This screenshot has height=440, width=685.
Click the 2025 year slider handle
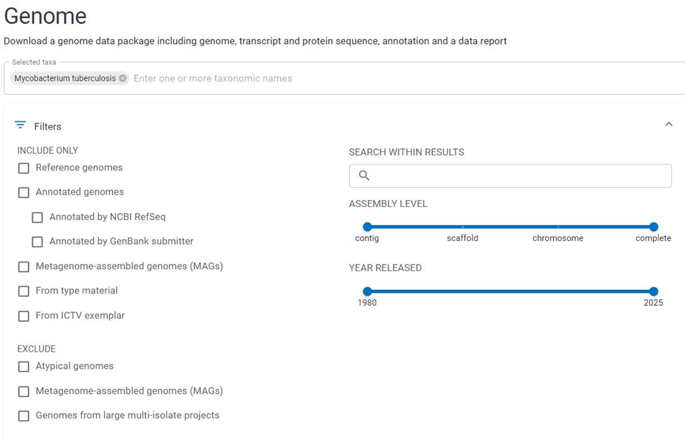[653, 291]
